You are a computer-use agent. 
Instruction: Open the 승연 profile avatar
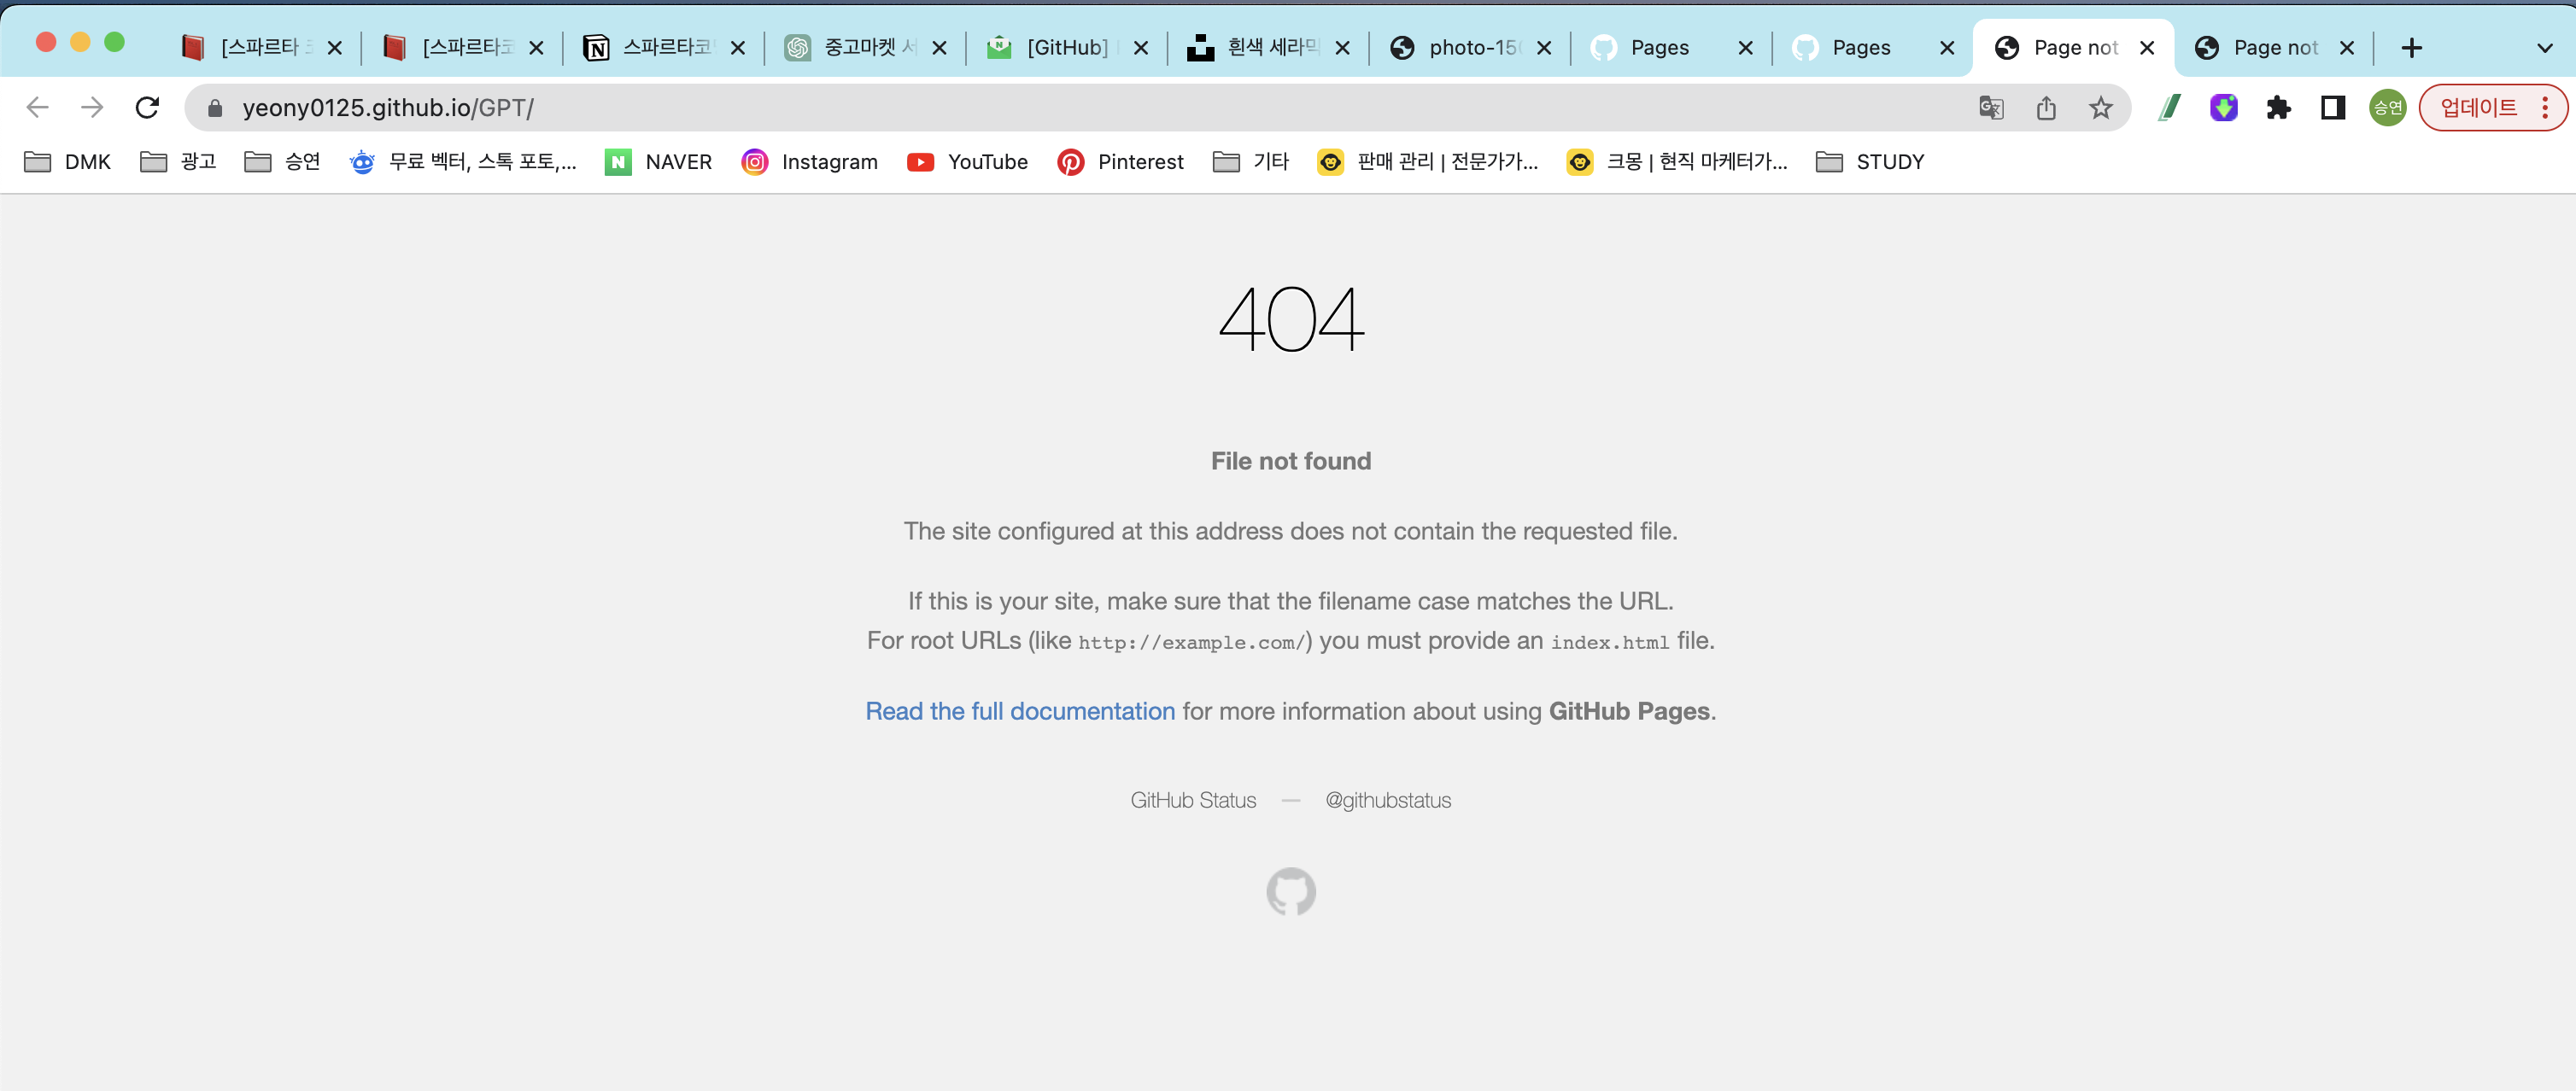point(2388,108)
